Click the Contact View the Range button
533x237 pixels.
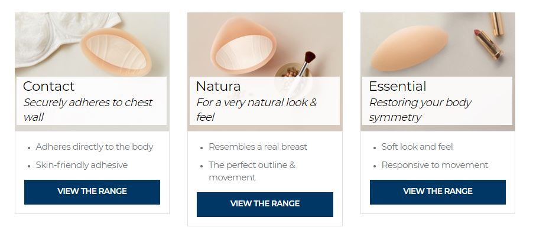tap(92, 192)
